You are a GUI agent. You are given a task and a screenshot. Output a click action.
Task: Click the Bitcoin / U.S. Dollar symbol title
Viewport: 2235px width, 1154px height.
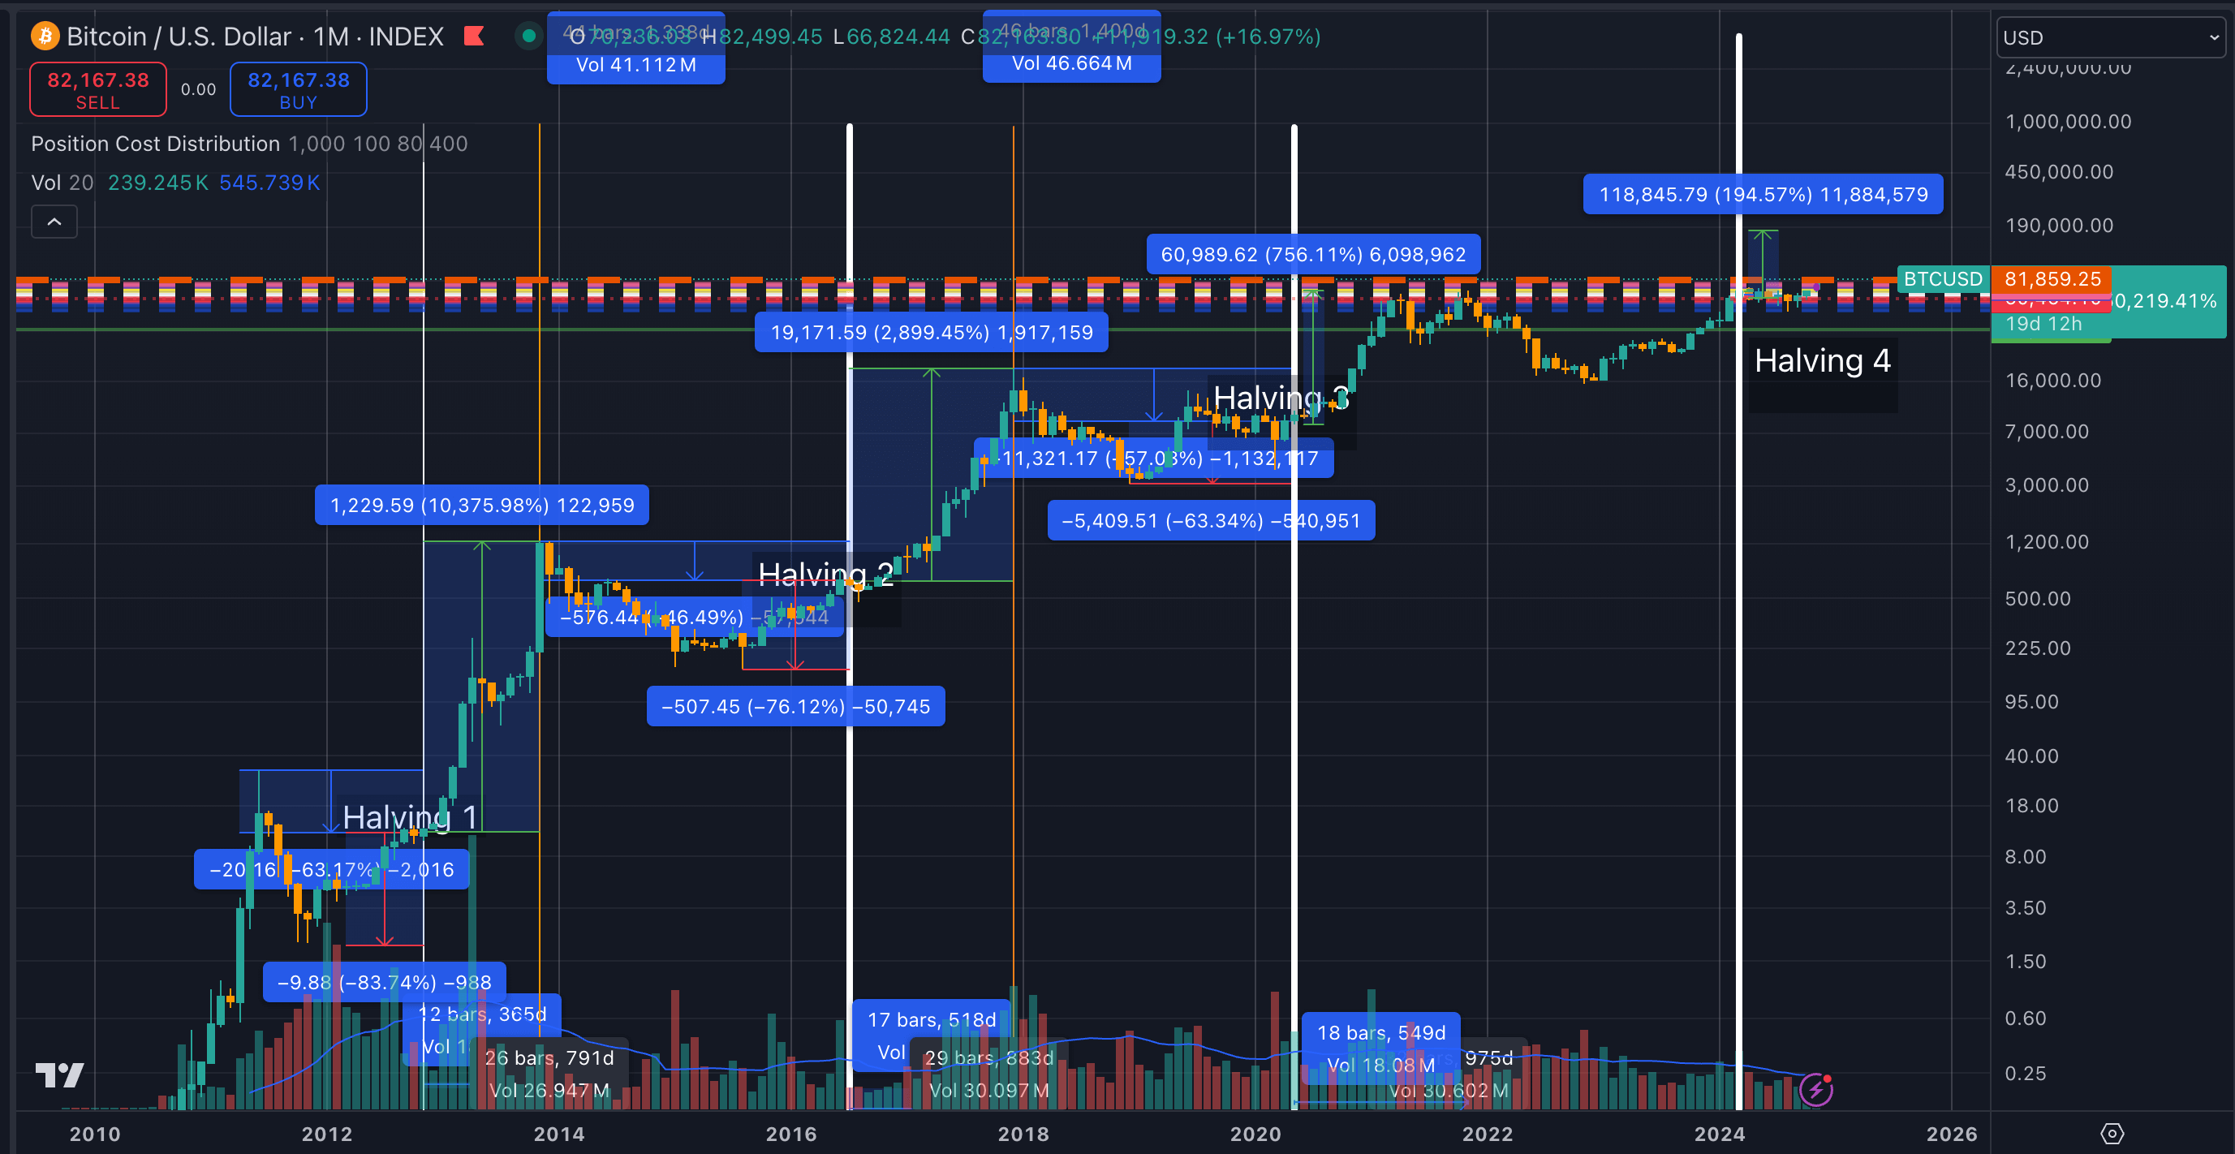click(x=179, y=37)
